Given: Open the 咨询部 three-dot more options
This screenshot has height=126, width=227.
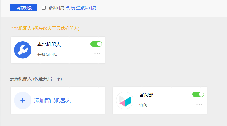Looking at the screenshot, I should coord(199,104).
